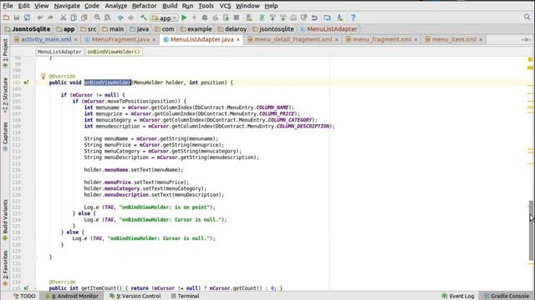Open the Event Log

coord(458,296)
